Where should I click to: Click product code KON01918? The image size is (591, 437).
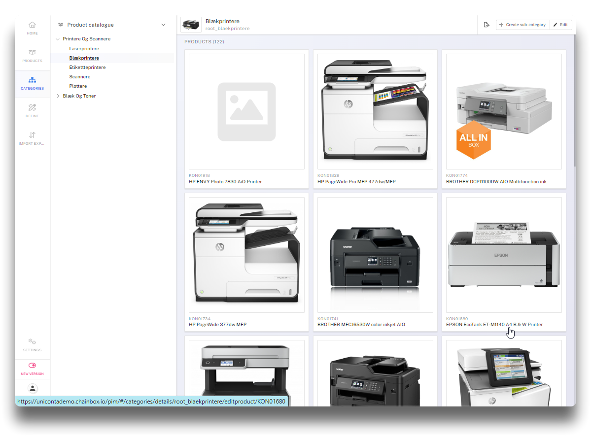(x=200, y=175)
